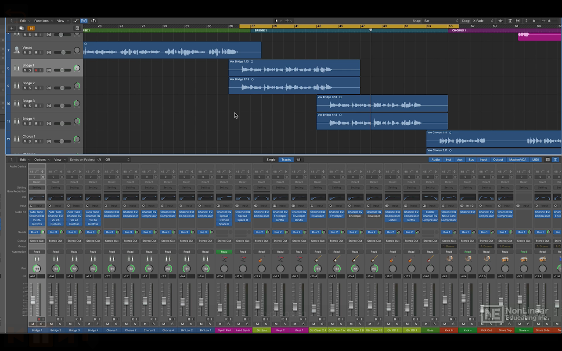Open the mixer Options menu
Screen dimensions: 562x351
(x=41, y=160)
